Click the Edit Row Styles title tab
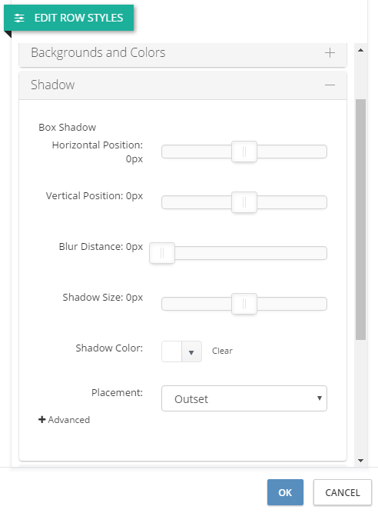This screenshot has height=513, width=378. click(68, 18)
